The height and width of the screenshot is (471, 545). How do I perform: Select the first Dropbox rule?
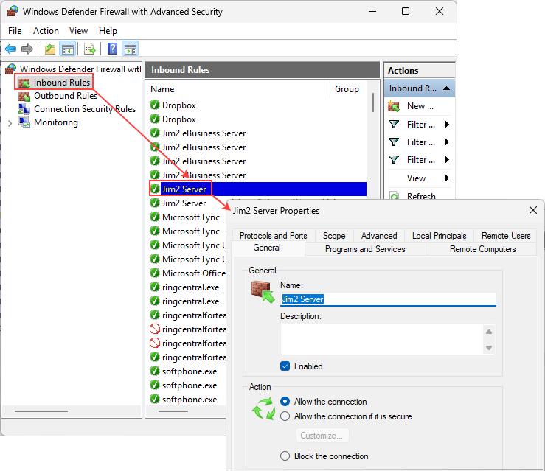point(178,105)
